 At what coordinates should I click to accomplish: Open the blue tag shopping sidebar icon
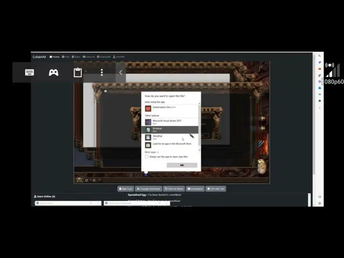click(319, 62)
